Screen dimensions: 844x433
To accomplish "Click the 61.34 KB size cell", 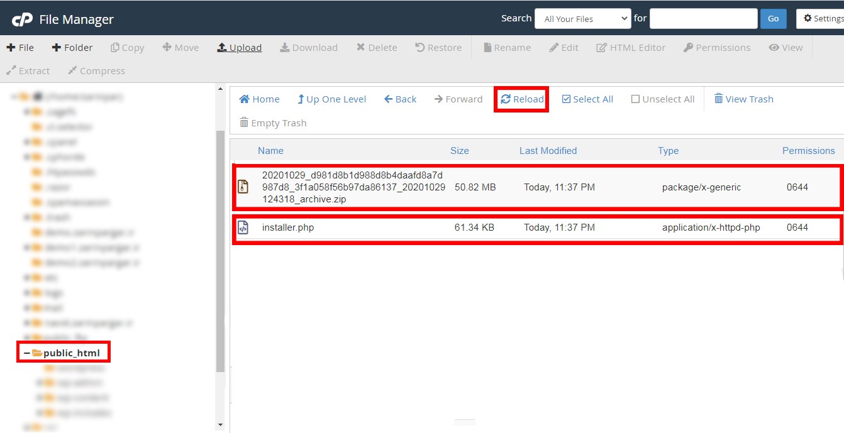I will [x=474, y=227].
